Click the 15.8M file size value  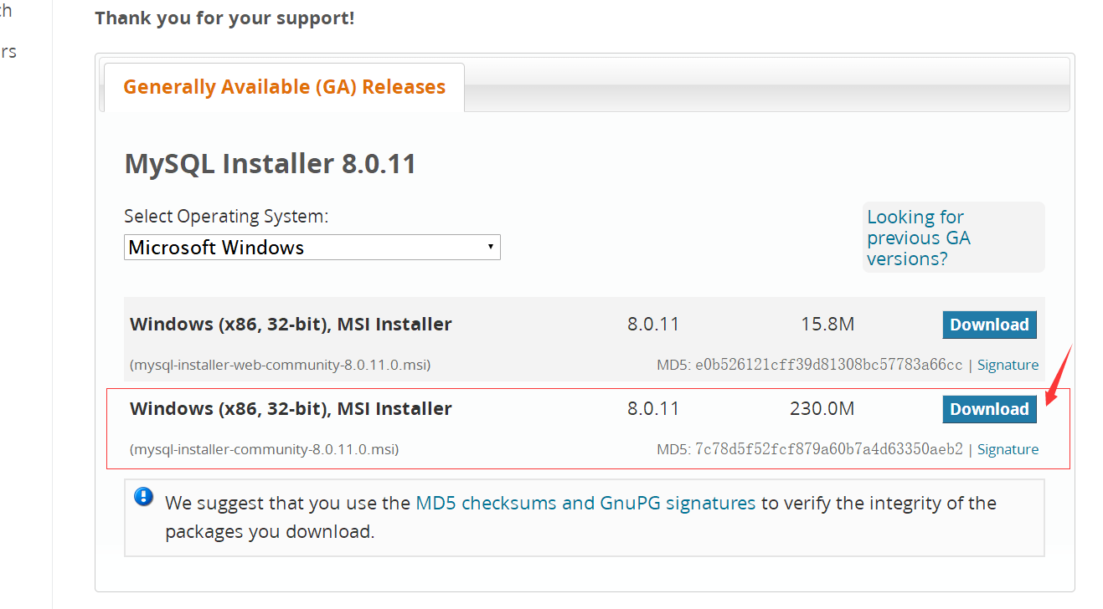[827, 325]
